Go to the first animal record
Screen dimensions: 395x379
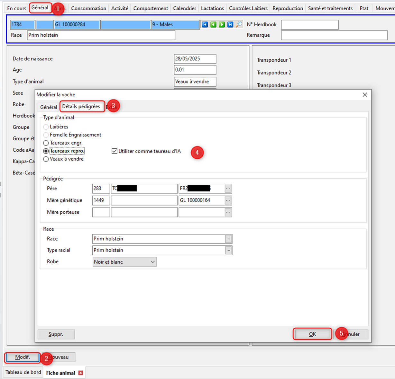point(205,25)
